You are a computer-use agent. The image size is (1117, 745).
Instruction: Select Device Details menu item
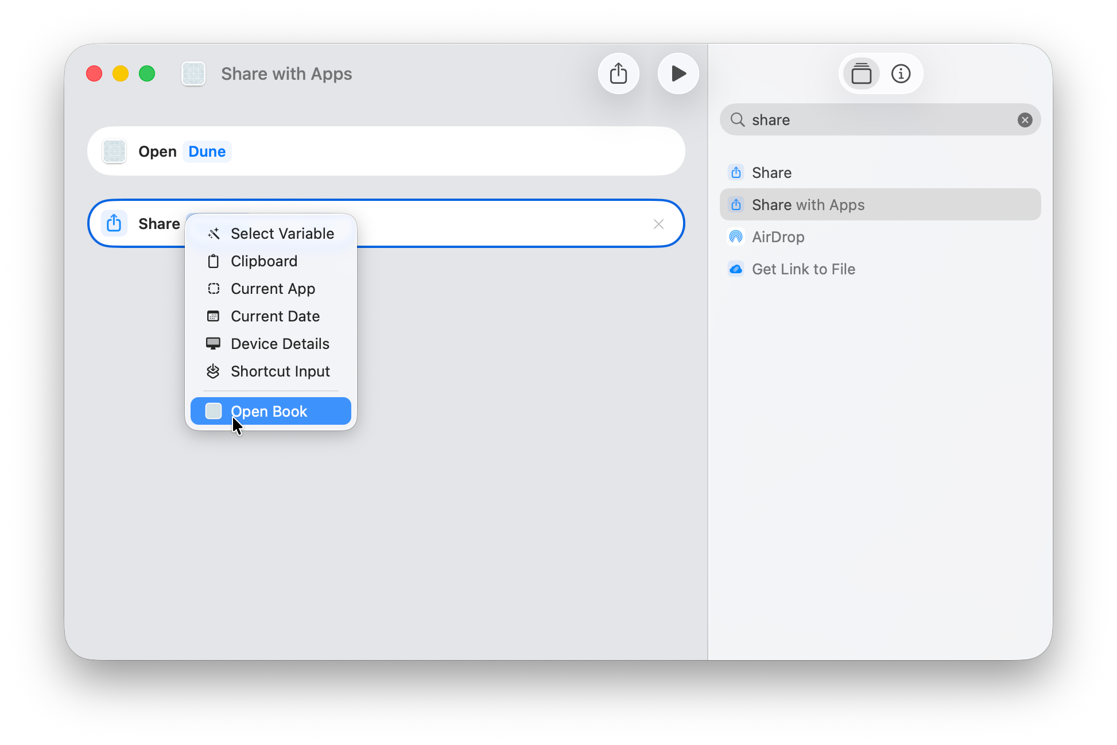point(280,344)
